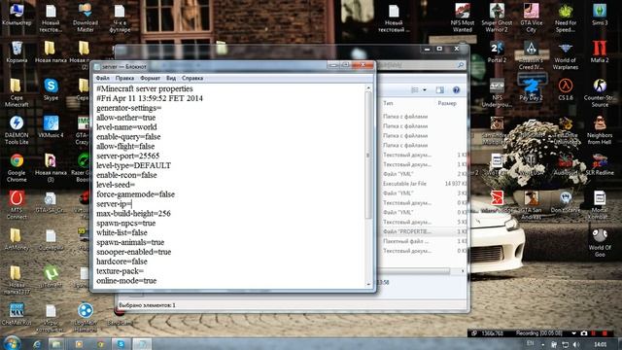Select the Компьютер desktop icon
622x350 pixels.
pos(17,15)
